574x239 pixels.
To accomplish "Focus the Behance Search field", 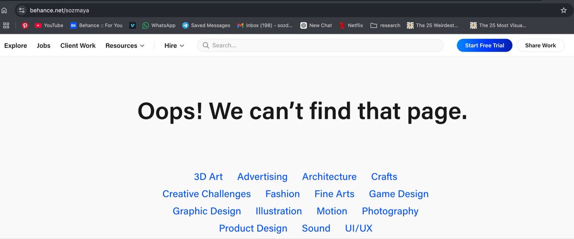I will click(320, 45).
